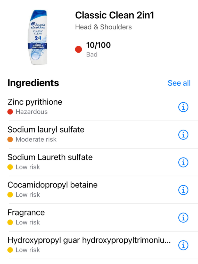Screen dimensions: 198x264
Task: Tap info icon for Sodium lauryl sulfate
Action: 183,135
